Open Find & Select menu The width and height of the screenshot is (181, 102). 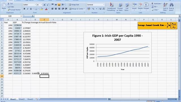171,7
